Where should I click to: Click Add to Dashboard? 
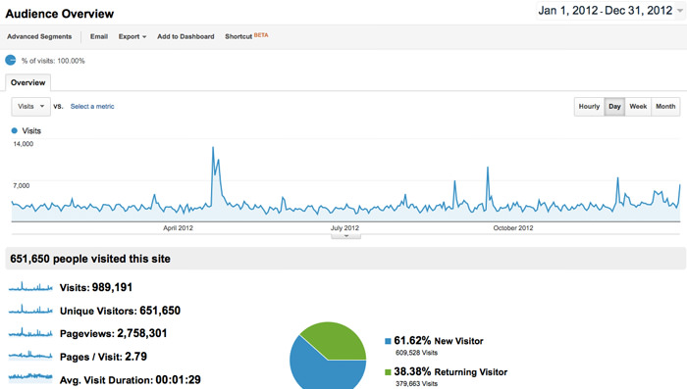click(185, 36)
